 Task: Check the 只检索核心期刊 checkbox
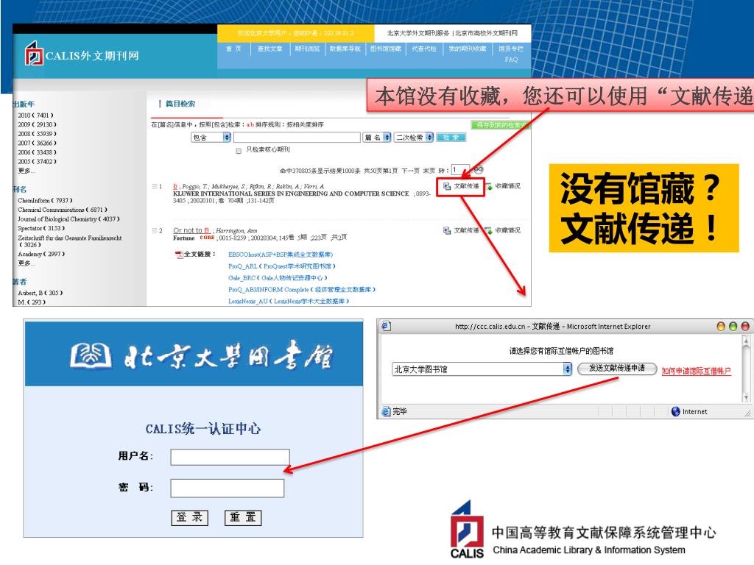click(x=239, y=150)
